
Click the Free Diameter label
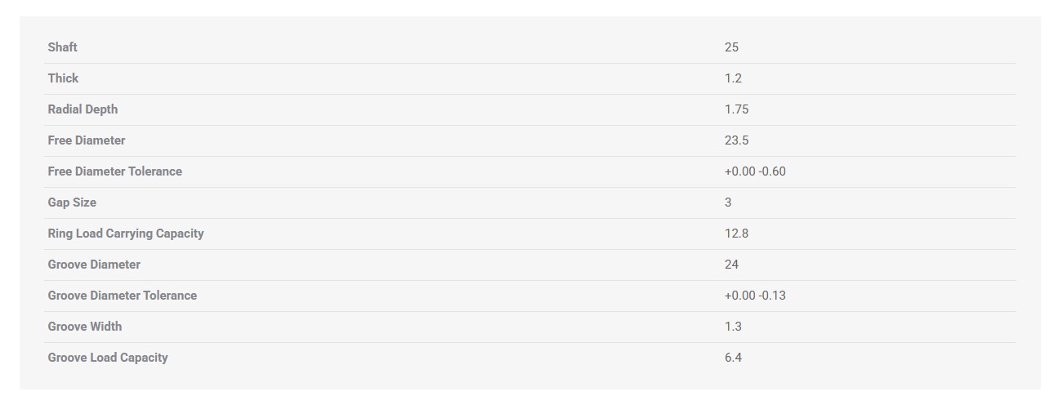pyautogui.click(x=87, y=140)
